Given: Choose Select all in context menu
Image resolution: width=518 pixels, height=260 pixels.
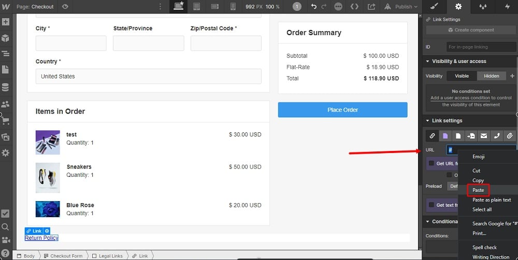Looking at the screenshot, I should pos(482,209).
